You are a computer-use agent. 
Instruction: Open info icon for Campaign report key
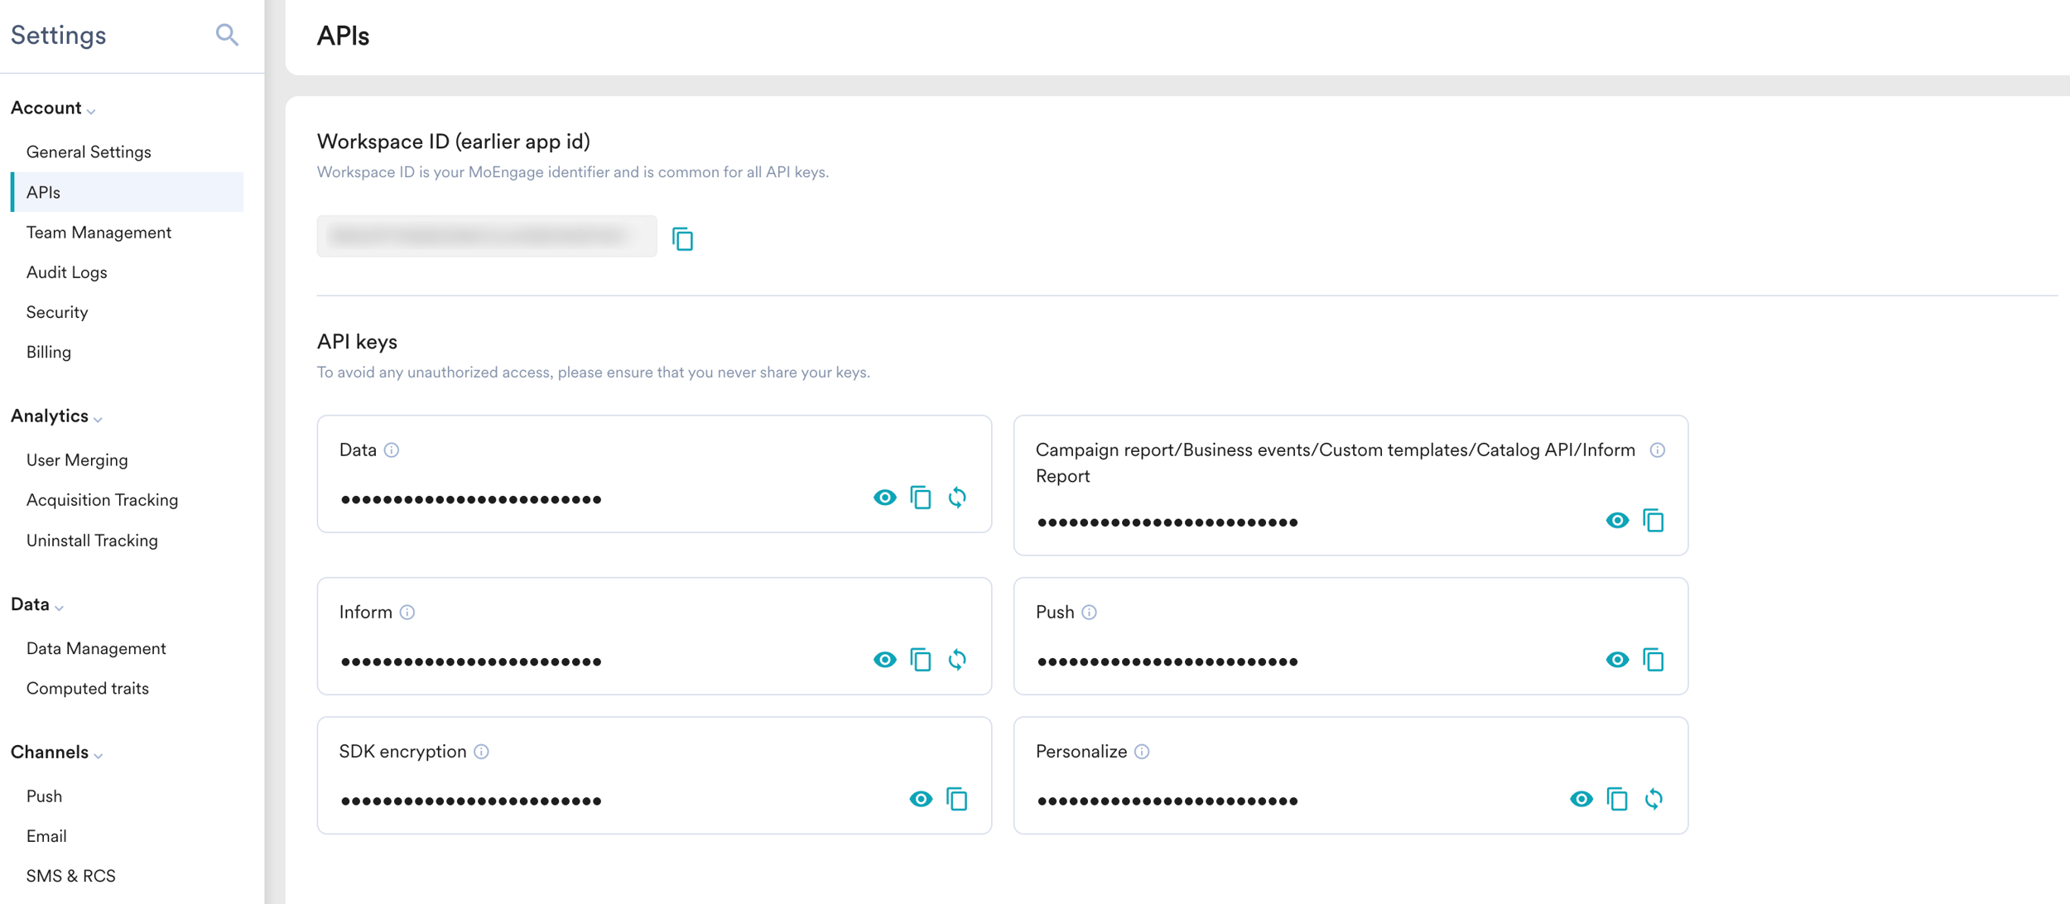pyautogui.click(x=1657, y=450)
